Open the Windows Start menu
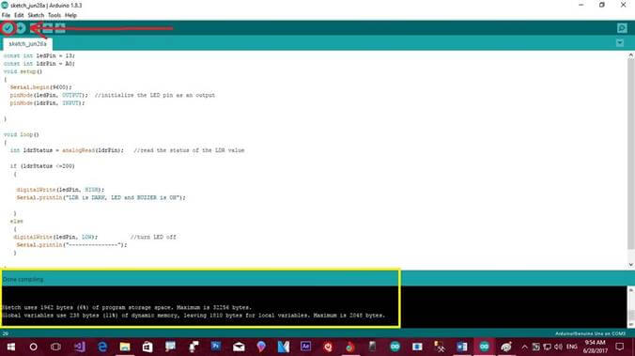635x356 pixels. click(x=11, y=347)
